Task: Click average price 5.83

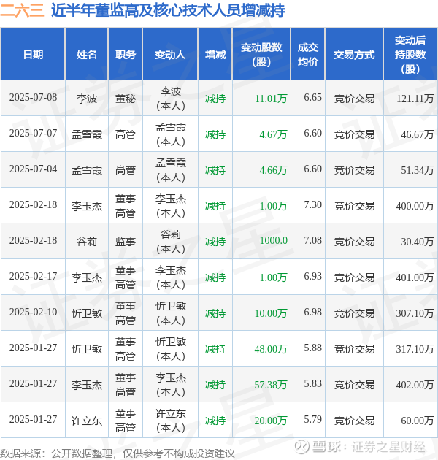Action: coord(312,384)
